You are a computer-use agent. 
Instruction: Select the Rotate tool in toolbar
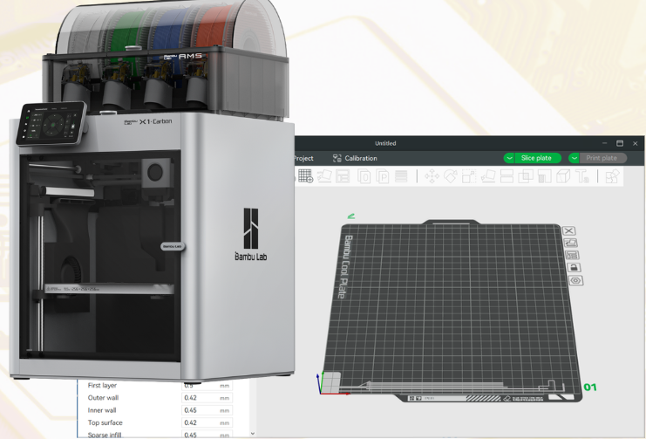point(451,176)
